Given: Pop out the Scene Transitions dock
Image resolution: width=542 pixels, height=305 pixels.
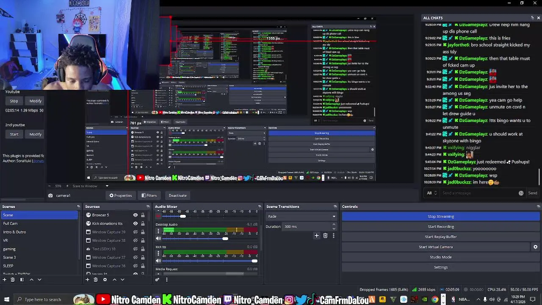Looking at the screenshot, I should click(335, 207).
